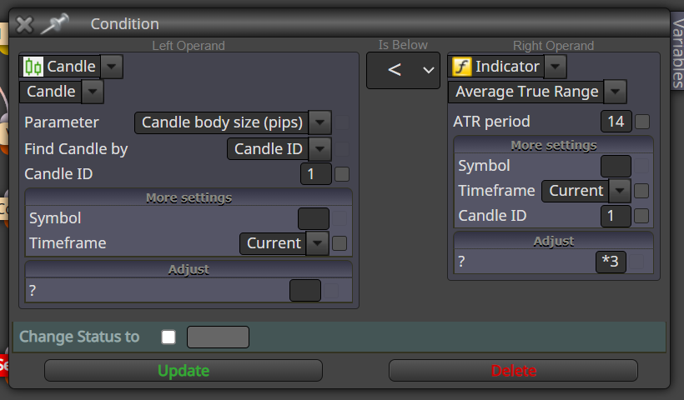Viewport: 684px width, 400px height.
Task: Click the Update button
Action: [184, 370]
